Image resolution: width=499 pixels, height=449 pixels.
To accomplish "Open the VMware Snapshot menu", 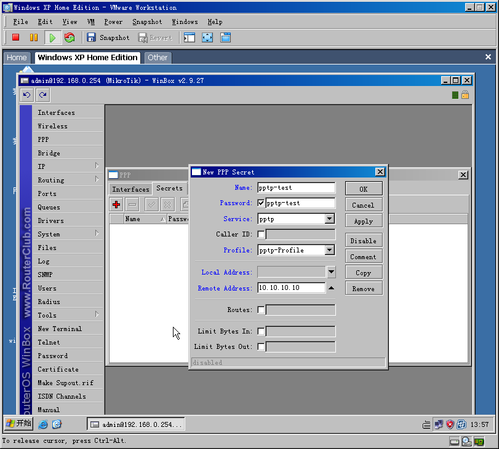I will [x=147, y=22].
